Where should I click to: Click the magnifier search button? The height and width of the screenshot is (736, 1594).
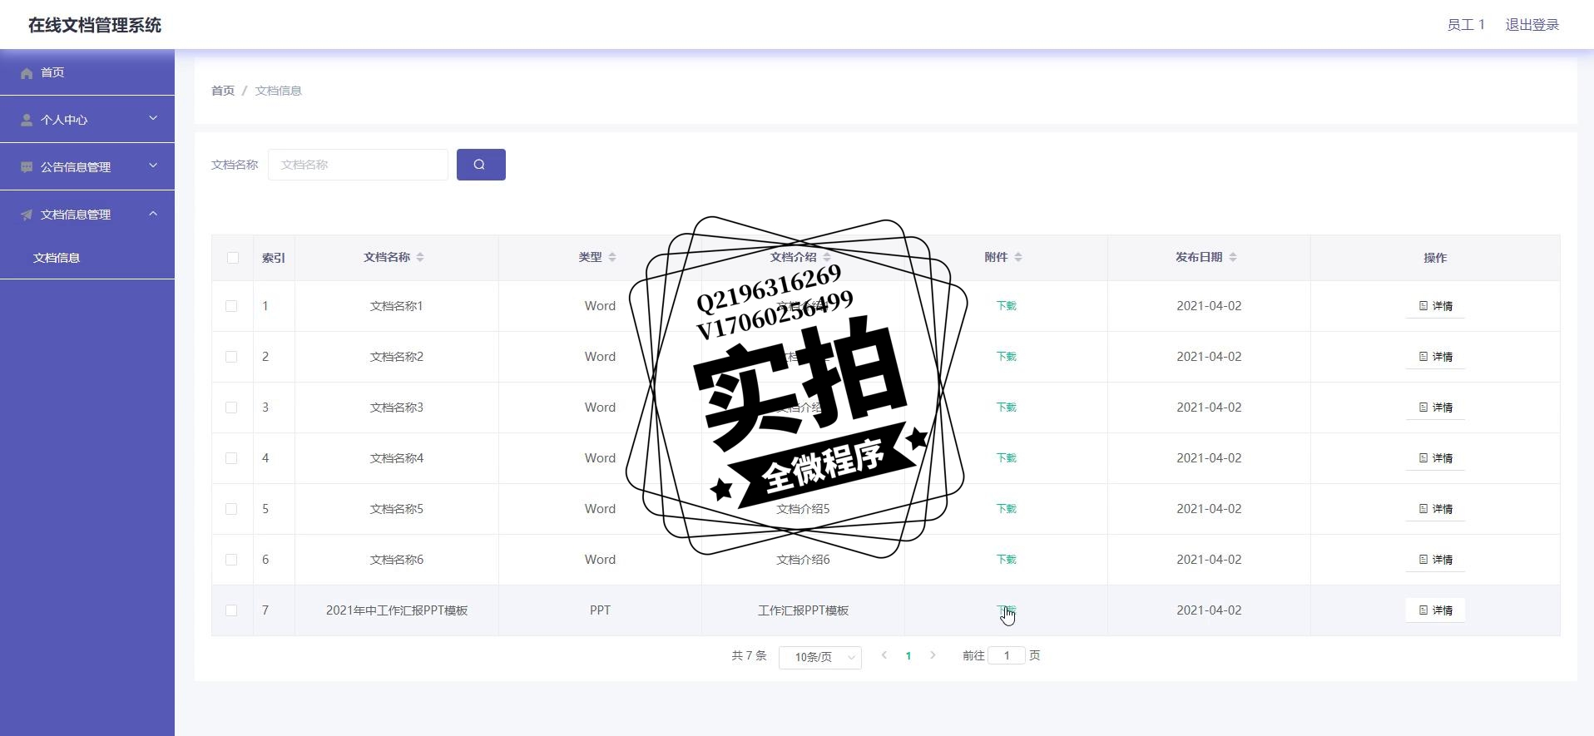tap(481, 165)
